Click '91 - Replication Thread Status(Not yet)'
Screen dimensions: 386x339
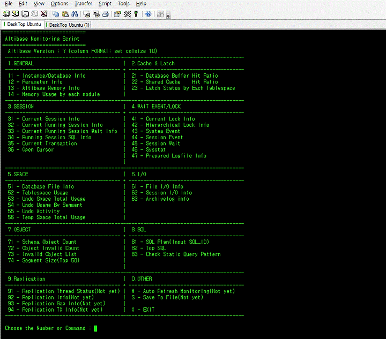(64, 291)
